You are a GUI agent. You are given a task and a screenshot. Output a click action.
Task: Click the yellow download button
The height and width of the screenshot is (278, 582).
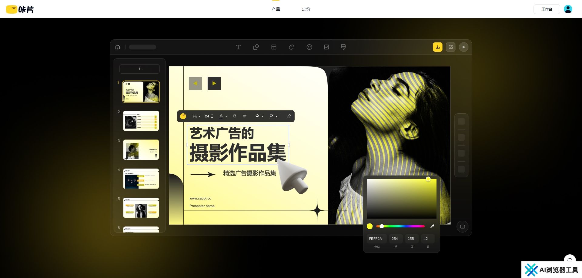(437, 47)
